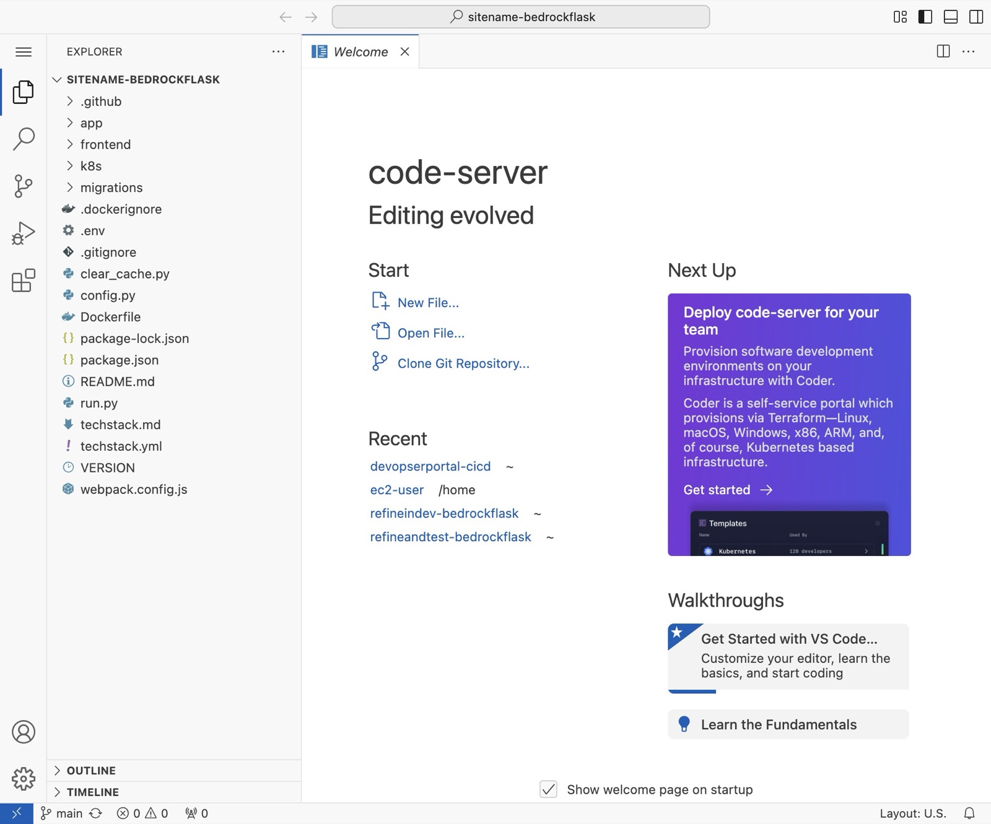Expand the k8s folder
The width and height of the screenshot is (991, 824).
[x=173, y=166]
